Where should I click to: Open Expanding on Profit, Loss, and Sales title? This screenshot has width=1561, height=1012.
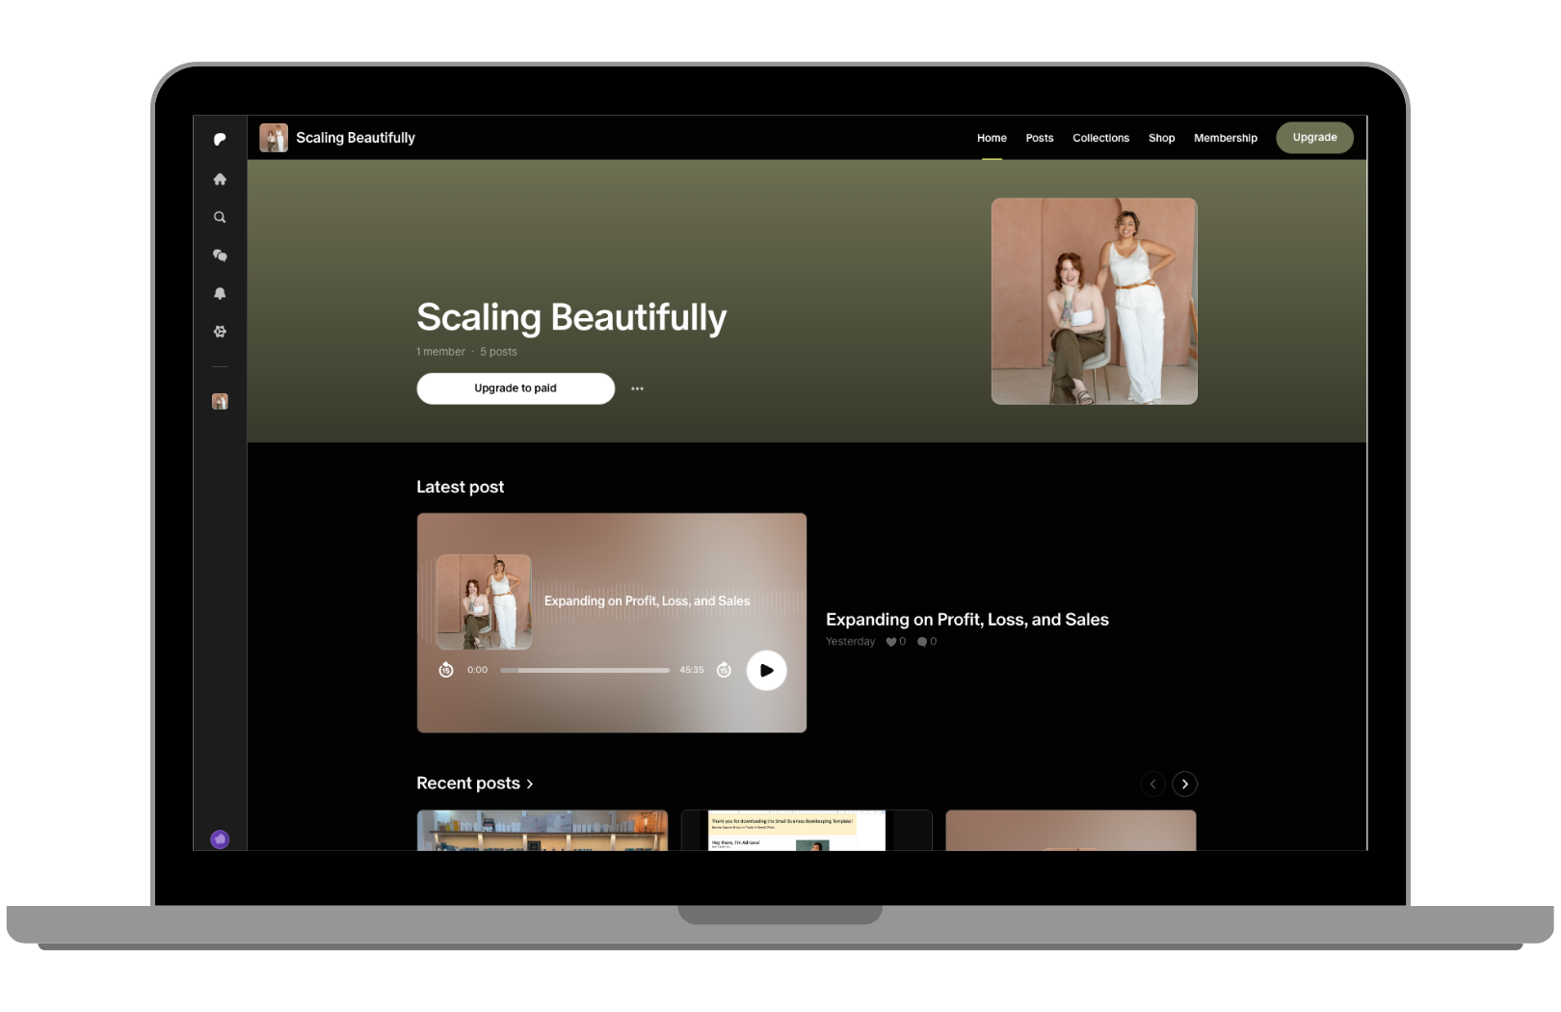(967, 620)
